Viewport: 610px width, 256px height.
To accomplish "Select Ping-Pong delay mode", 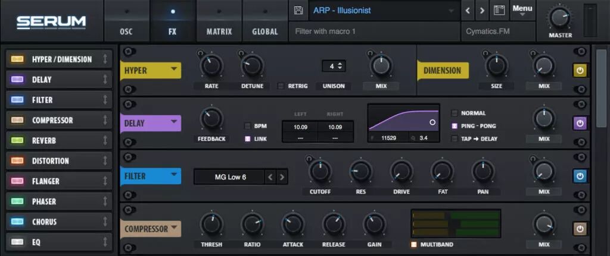I will pyautogui.click(x=455, y=126).
